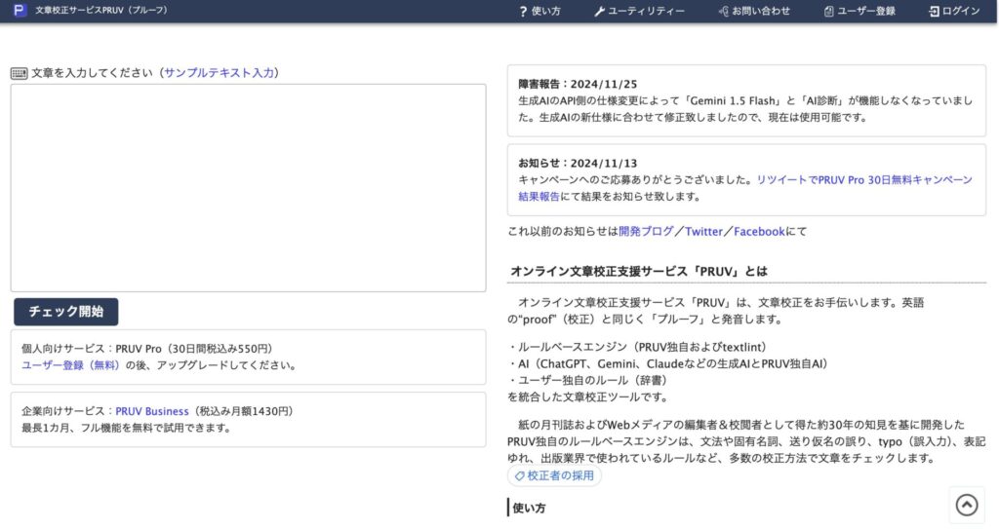
Task: Click the 個人向けサービス：PRUV Pro text
Action: pyautogui.click(x=92, y=349)
